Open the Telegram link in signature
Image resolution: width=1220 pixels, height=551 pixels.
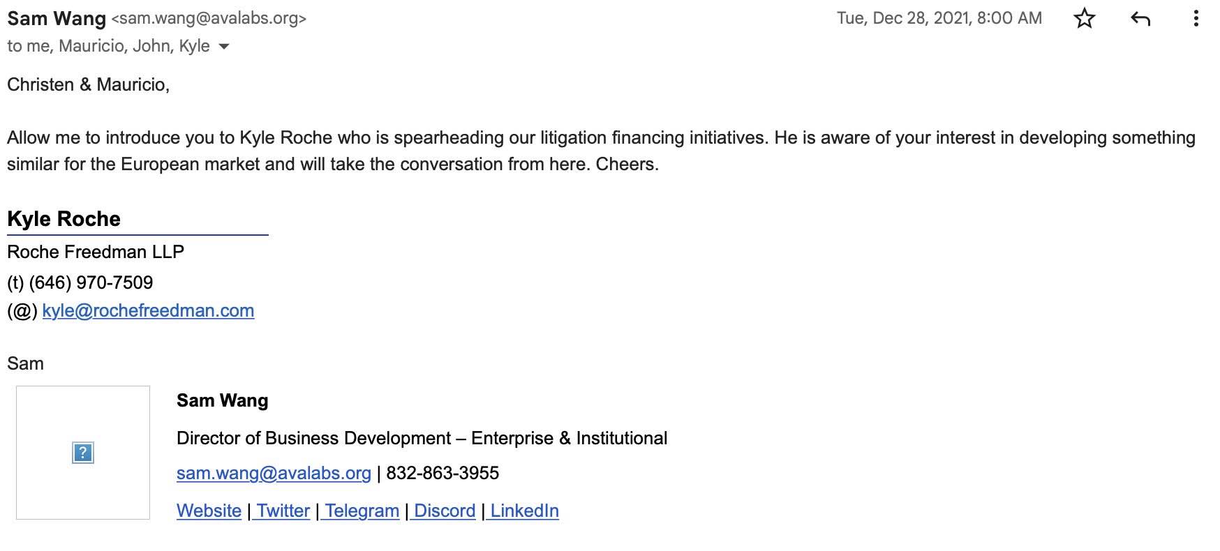(362, 511)
